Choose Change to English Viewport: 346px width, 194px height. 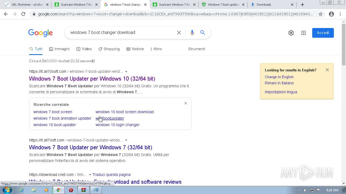click(x=279, y=77)
